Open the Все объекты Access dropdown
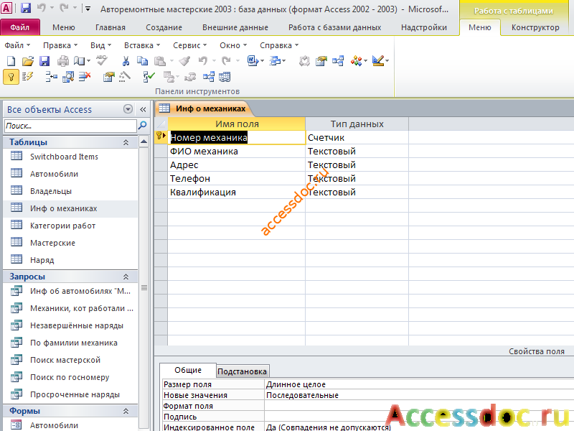This screenshot has height=431, width=574. click(x=128, y=109)
